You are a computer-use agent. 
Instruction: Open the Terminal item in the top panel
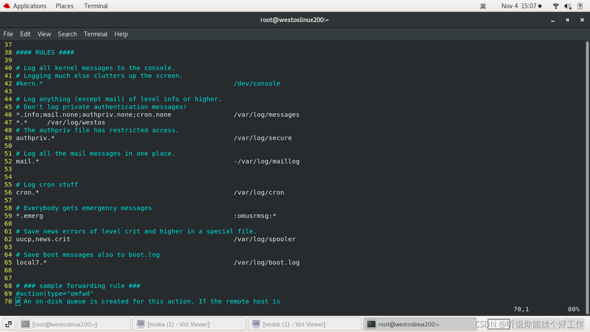[x=96, y=6]
